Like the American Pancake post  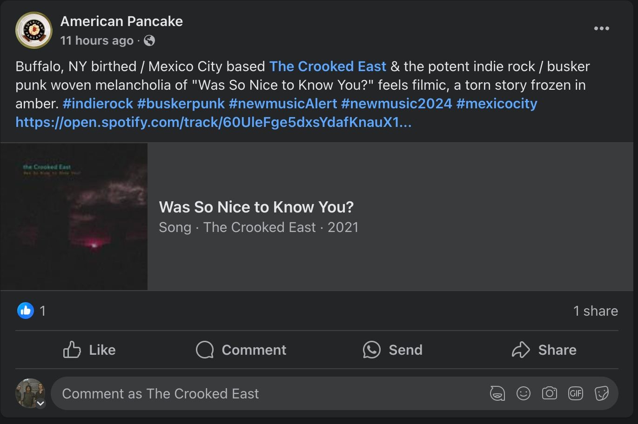(89, 350)
